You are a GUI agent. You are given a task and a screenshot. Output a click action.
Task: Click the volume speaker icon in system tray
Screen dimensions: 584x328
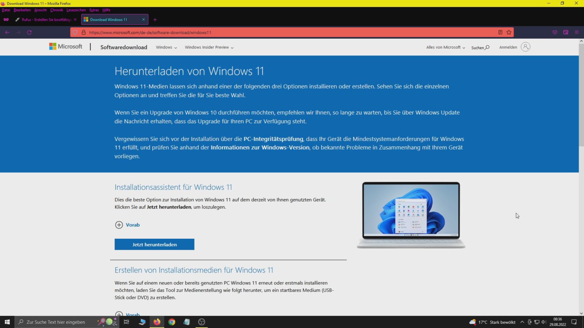click(544, 322)
